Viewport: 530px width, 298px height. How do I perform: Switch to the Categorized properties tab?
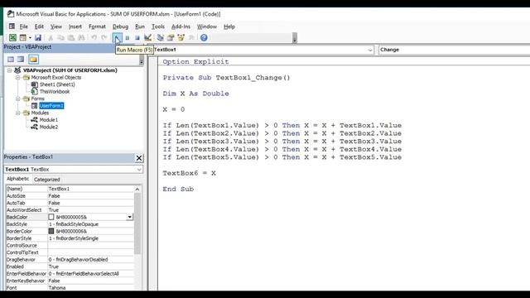click(47, 180)
